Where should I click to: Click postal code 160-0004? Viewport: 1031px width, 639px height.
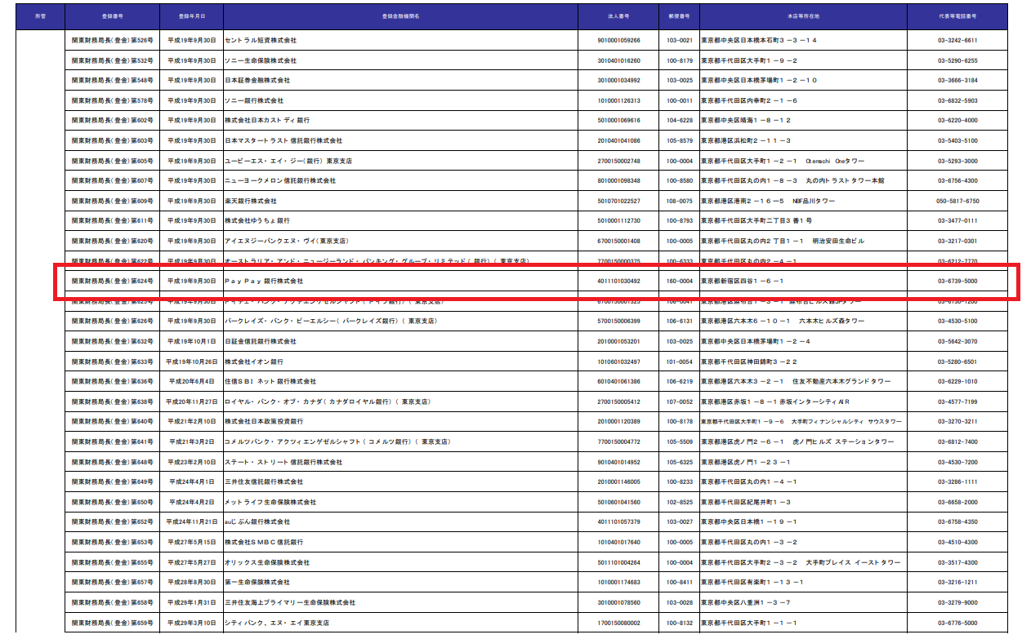(x=679, y=281)
